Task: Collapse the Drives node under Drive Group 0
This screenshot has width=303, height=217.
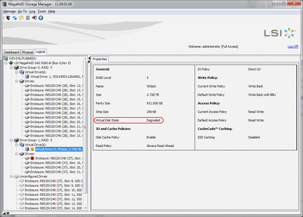Action: [17, 81]
